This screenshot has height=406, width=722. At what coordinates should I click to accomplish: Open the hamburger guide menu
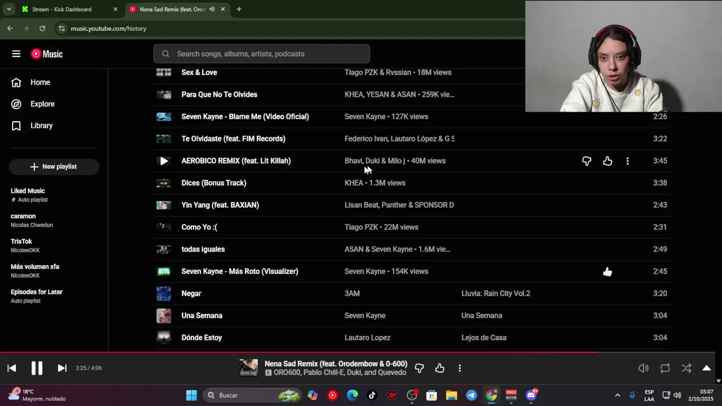(x=16, y=54)
